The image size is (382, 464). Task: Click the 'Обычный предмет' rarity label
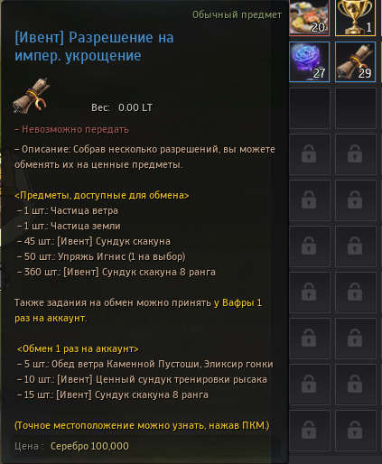point(237,14)
